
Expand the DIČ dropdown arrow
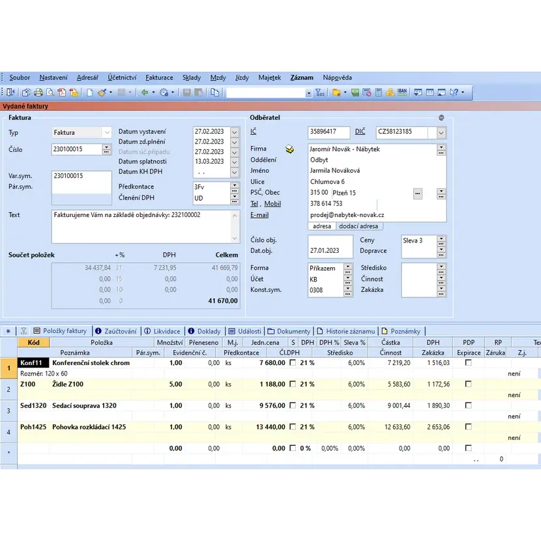tap(441, 132)
